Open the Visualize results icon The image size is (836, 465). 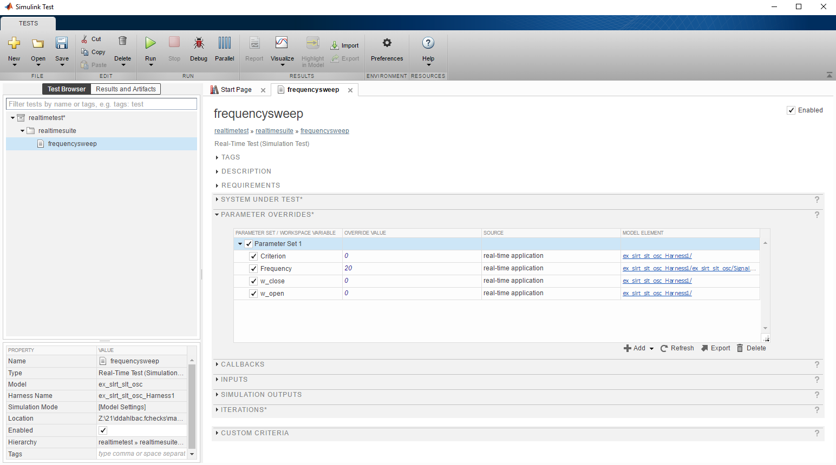282,43
